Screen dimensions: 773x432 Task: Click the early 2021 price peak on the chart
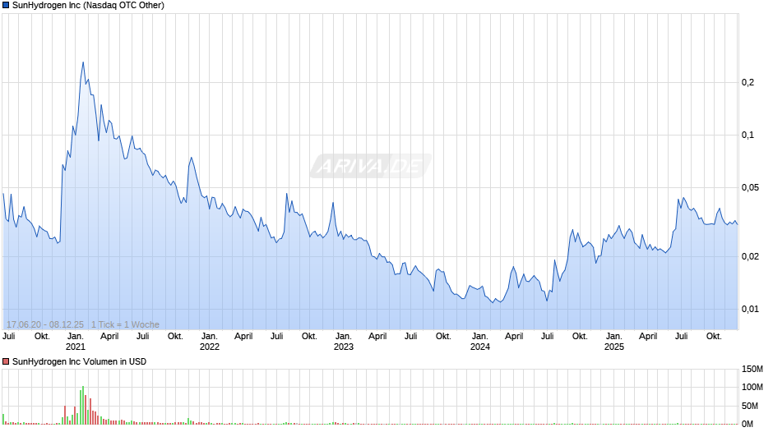pos(83,62)
